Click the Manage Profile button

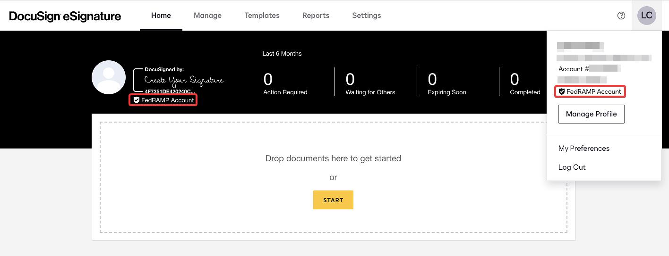pyautogui.click(x=591, y=114)
